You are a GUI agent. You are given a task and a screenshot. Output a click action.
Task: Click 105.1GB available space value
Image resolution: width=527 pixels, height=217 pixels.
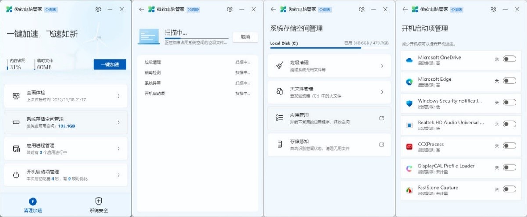(66, 126)
